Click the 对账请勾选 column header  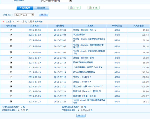(11, 26)
